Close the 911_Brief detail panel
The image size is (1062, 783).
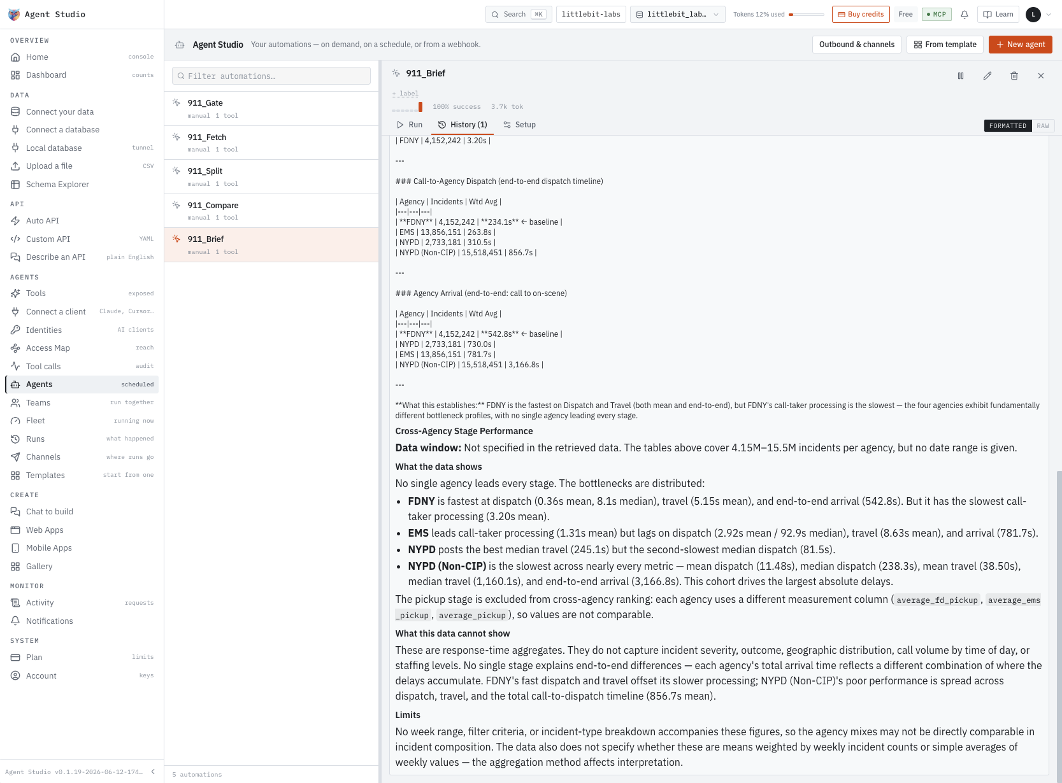pos(1041,76)
